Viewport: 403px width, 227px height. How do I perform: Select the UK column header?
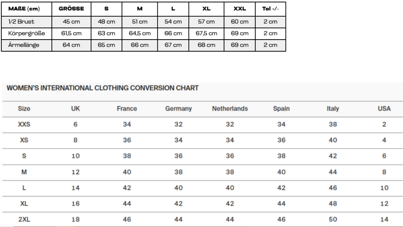[75, 108]
